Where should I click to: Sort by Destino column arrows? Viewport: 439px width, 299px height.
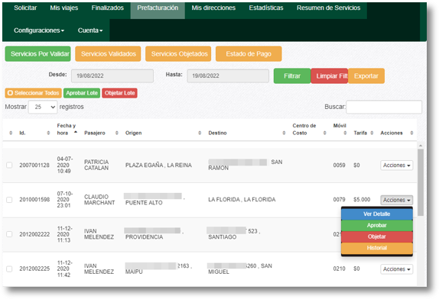pos(284,133)
